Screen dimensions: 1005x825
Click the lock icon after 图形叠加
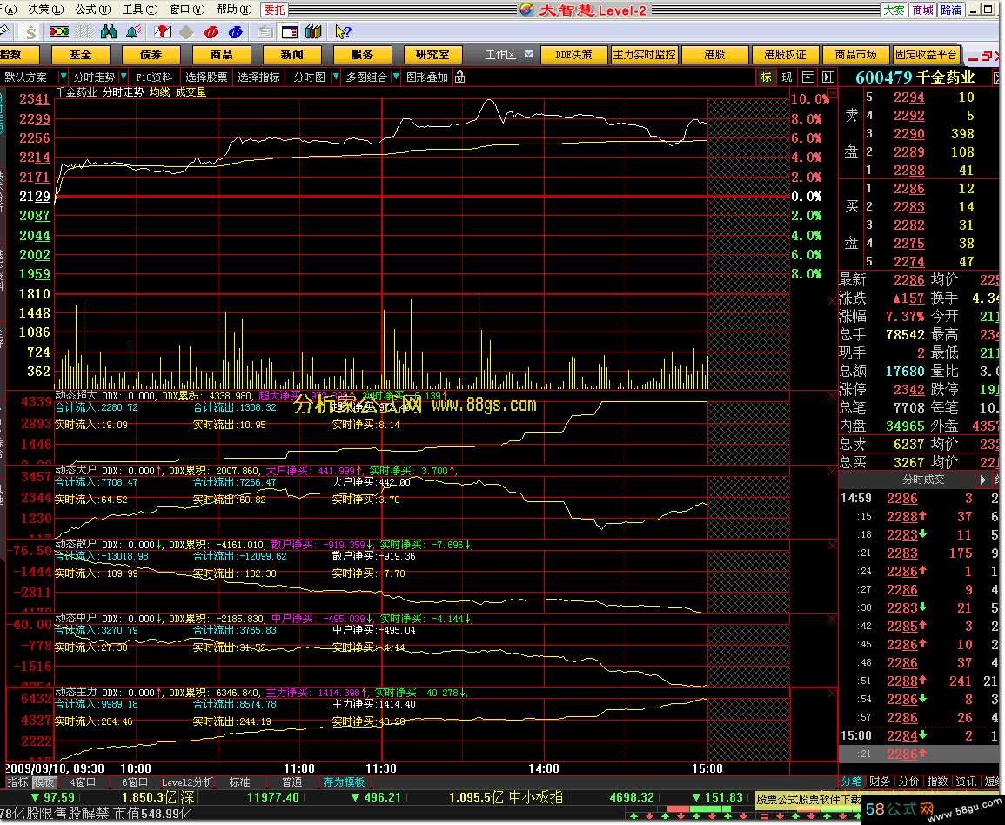[x=459, y=77]
